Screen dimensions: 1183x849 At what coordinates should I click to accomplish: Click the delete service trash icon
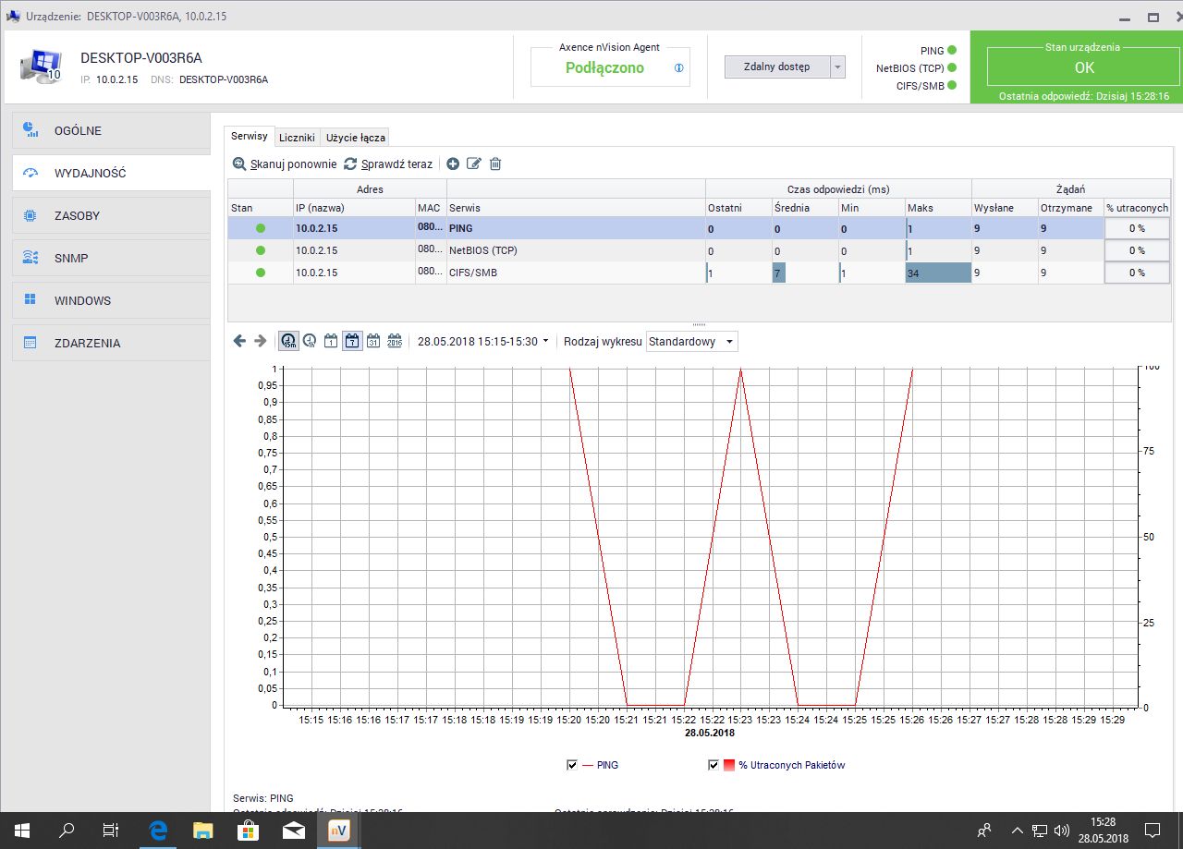click(x=495, y=164)
